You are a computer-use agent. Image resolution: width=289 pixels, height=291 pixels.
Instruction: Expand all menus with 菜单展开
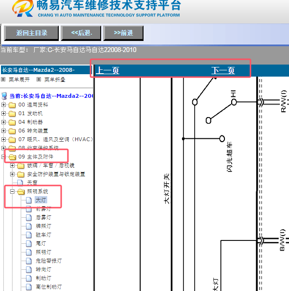(x=19, y=79)
